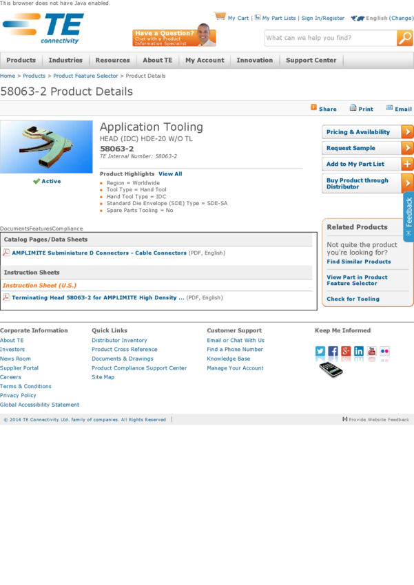Viewport: 414px width, 585px height.
Task: Click View Part in Product Feature Selector
Action: (357, 280)
